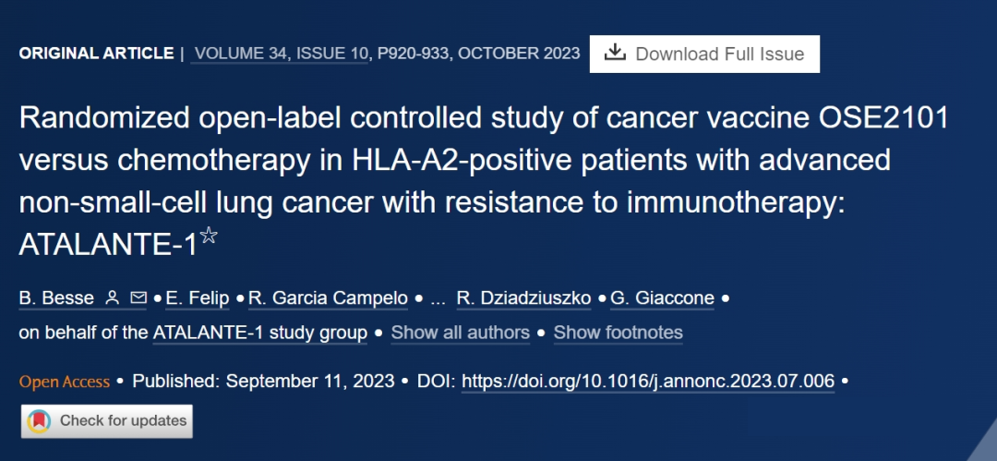The width and height of the screenshot is (997, 461).
Task: Click the download arrow icon
Action: pyautogui.click(x=615, y=54)
